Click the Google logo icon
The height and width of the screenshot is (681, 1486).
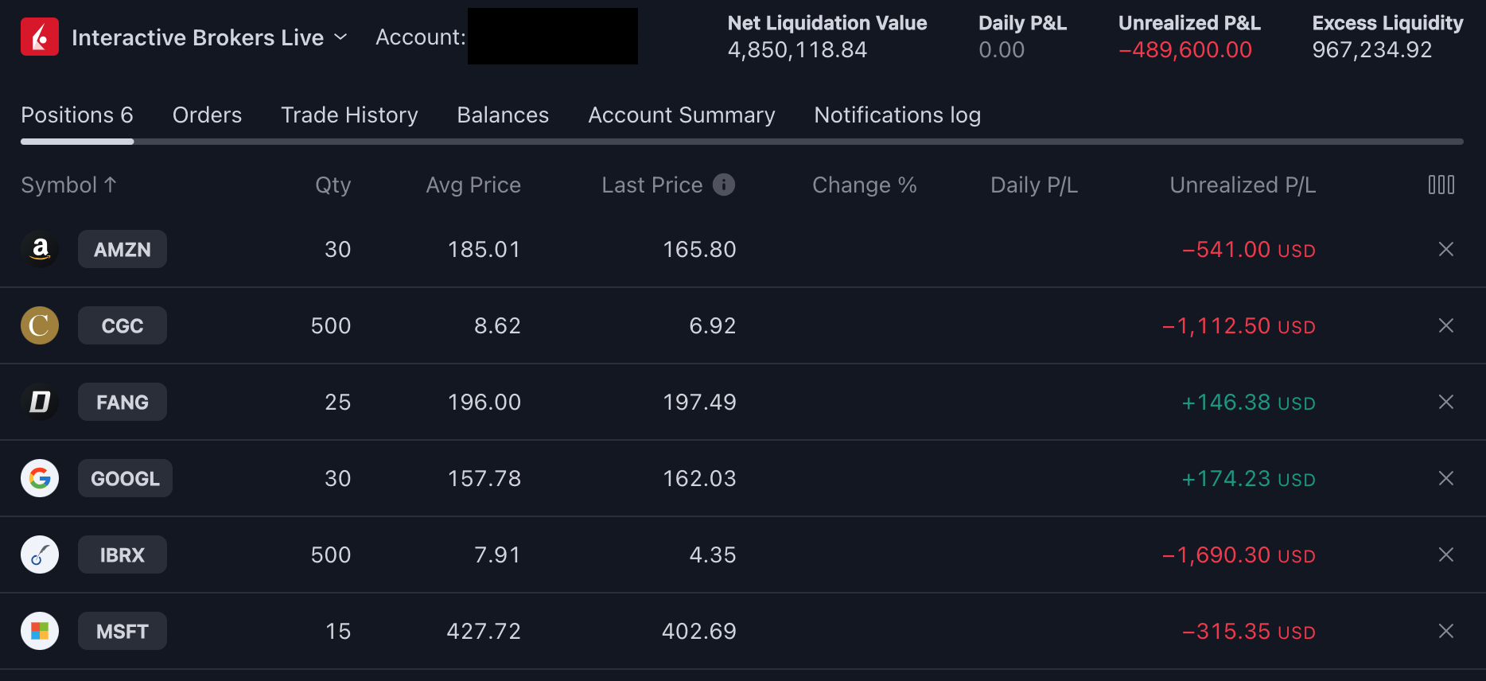(x=40, y=478)
